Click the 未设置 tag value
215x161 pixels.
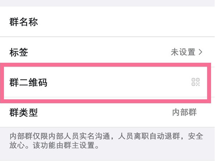183,52
